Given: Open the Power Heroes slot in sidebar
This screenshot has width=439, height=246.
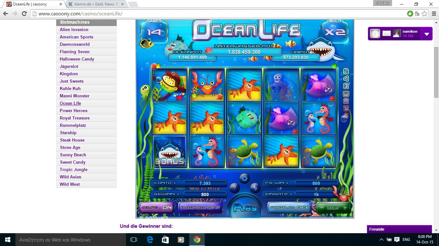Looking at the screenshot, I should (86, 111).
